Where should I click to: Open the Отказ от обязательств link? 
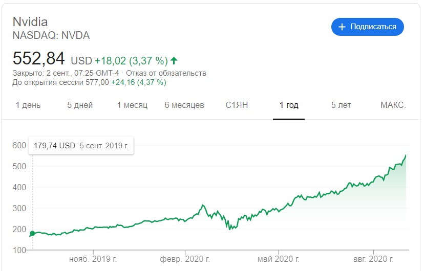tap(177, 73)
